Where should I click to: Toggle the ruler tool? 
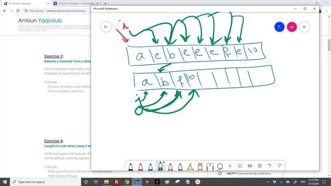point(210,166)
